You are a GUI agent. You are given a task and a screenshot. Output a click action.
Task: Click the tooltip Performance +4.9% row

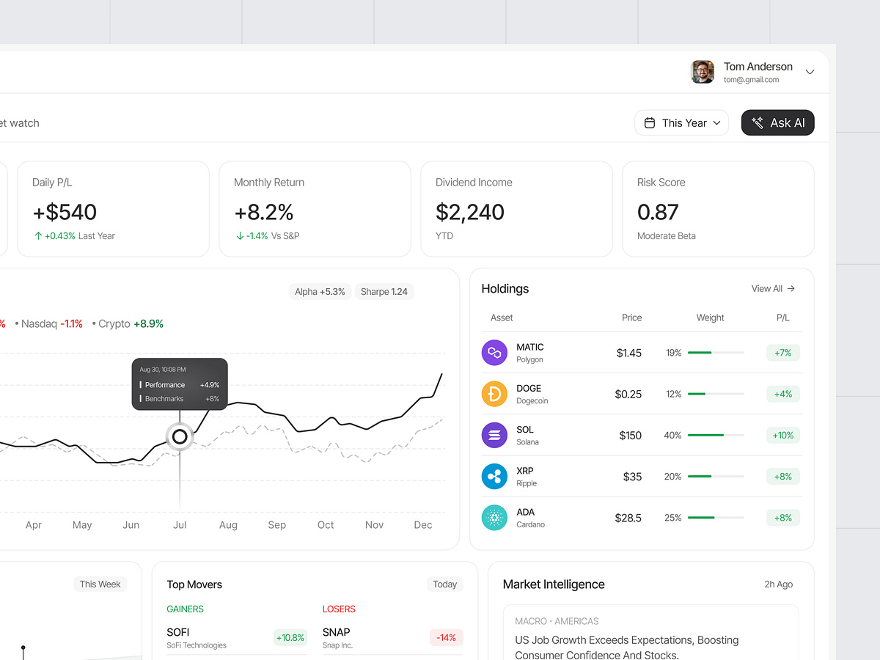click(x=180, y=385)
